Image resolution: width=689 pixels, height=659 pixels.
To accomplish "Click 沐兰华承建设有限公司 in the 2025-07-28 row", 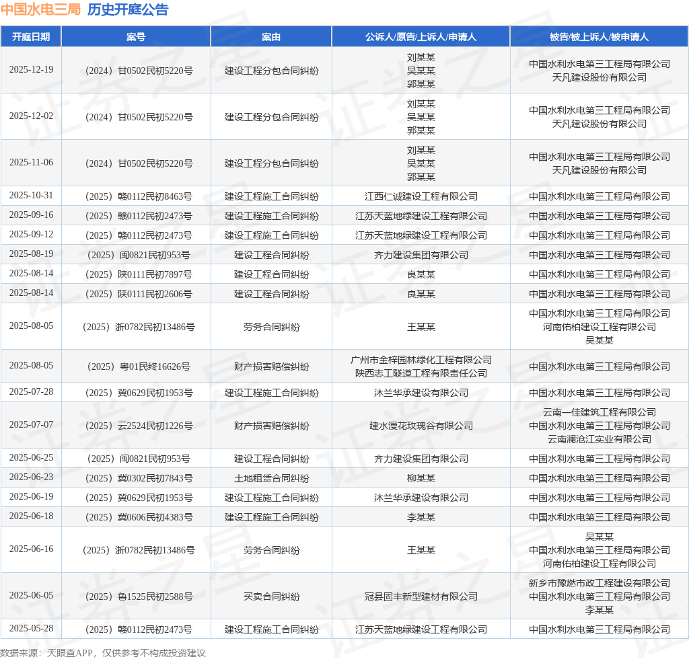I will (x=421, y=393).
